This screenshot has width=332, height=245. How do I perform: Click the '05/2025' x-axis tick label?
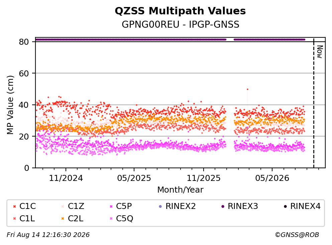click(134, 178)
